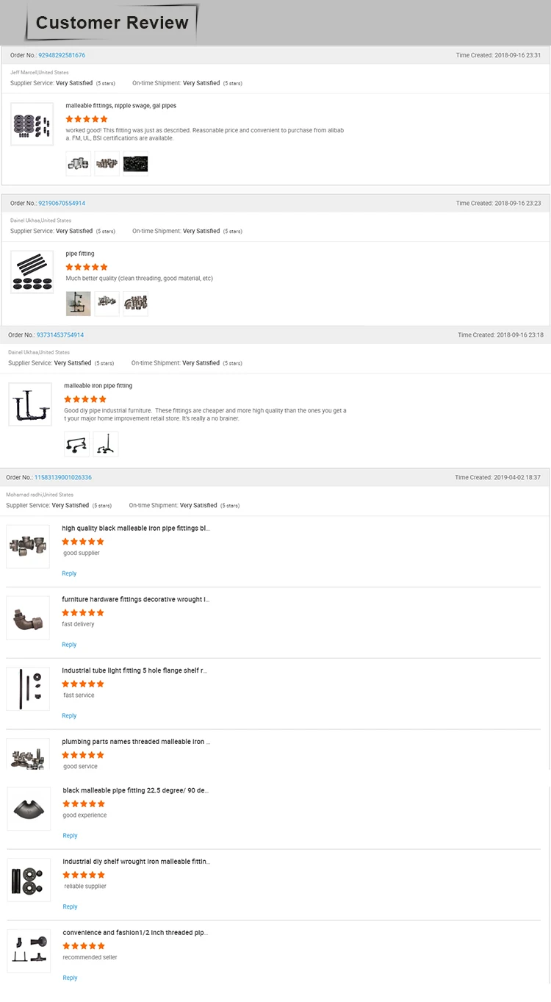View the industrial diy shelf product thumbnail
Screen dimensions: 551x1002
click(x=29, y=879)
